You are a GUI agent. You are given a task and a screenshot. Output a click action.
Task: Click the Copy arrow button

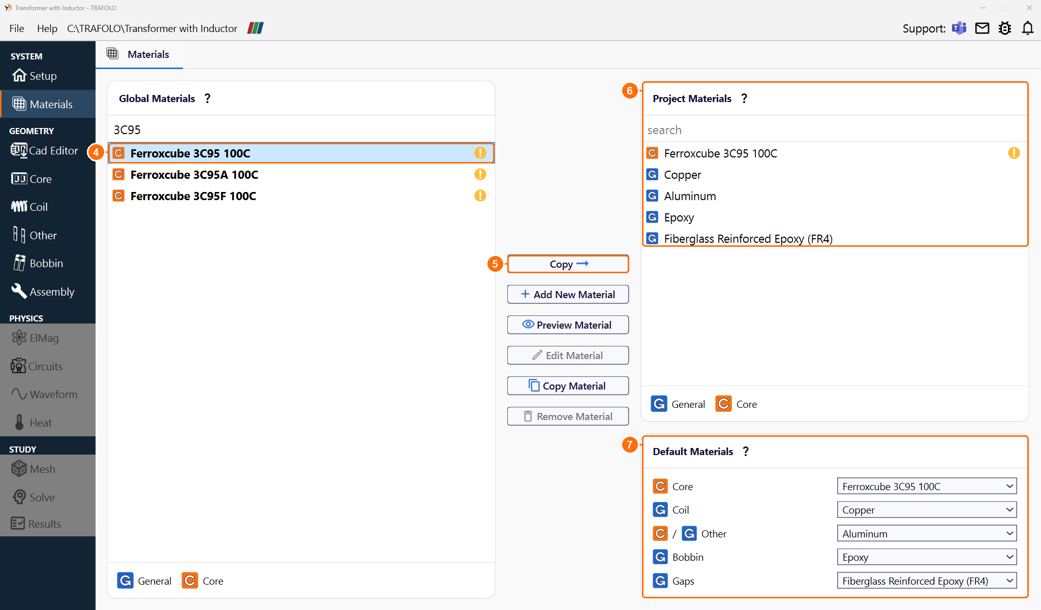[568, 264]
